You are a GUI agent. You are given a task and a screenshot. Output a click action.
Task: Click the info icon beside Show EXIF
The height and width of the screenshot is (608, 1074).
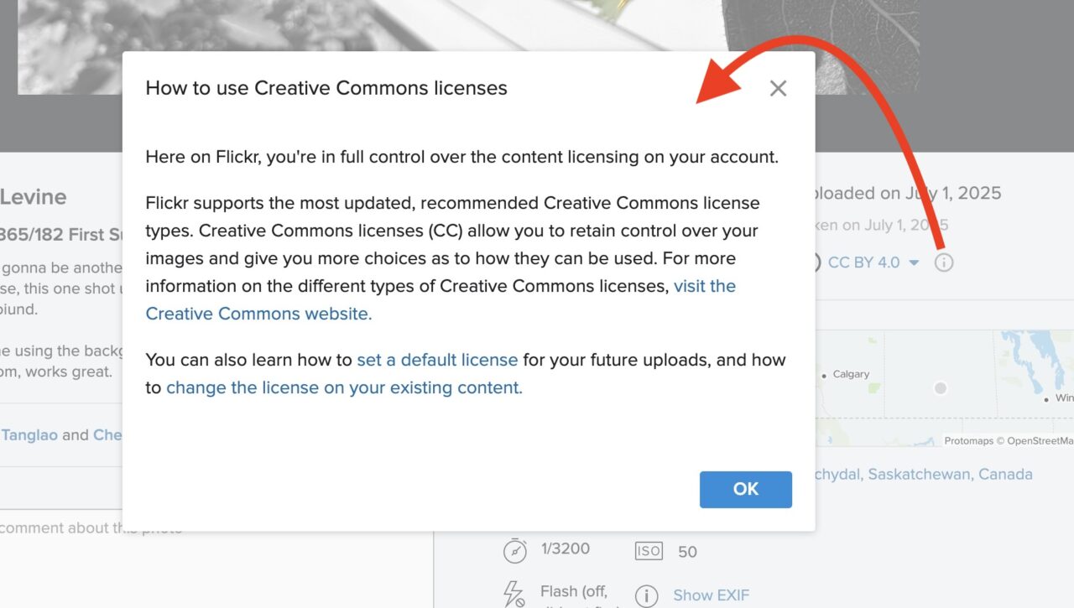646,595
